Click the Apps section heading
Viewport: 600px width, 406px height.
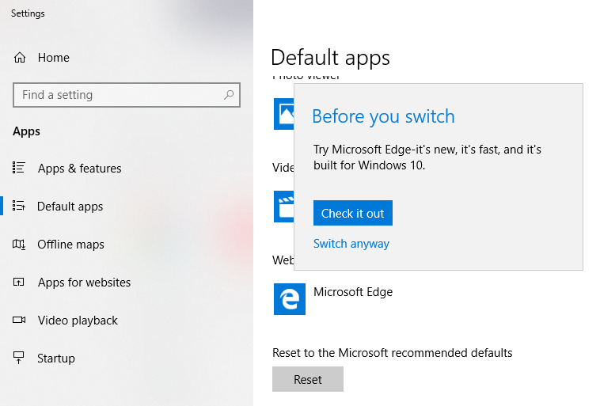point(26,131)
